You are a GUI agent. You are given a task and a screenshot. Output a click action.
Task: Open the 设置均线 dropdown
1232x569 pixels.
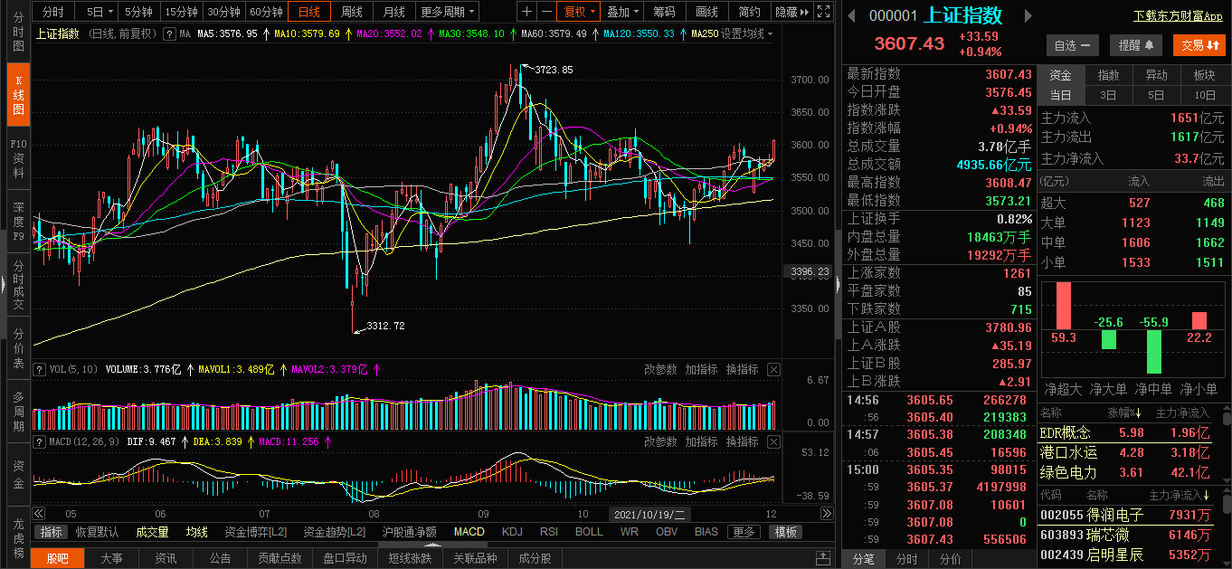click(747, 33)
